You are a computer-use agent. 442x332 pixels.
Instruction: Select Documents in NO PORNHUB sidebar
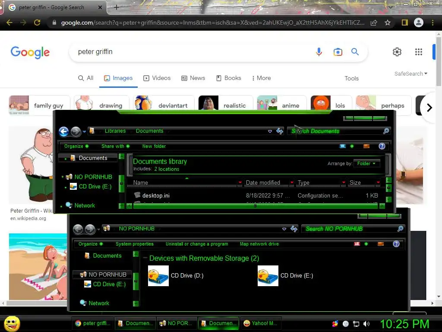[x=107, y=255]
